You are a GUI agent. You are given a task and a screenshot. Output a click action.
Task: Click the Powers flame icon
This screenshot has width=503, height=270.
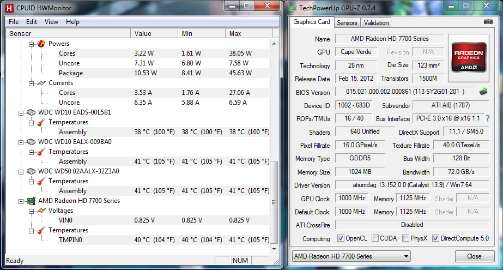point(41,44)
